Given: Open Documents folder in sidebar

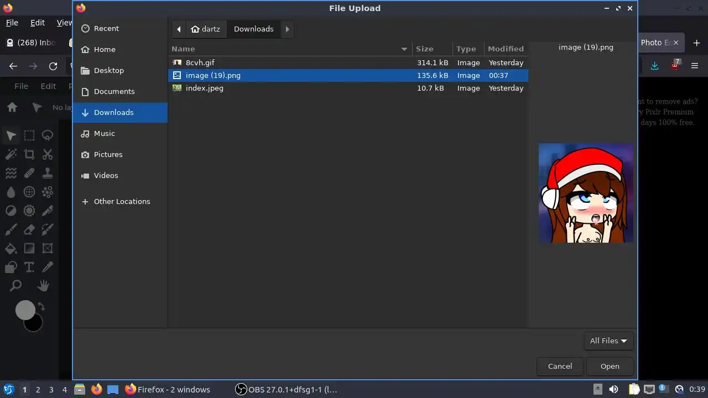Looking at the screenshot, I should 120,91.
